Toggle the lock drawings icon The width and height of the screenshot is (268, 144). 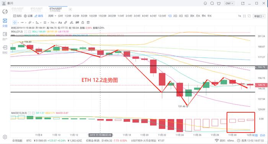click(83, 23)
